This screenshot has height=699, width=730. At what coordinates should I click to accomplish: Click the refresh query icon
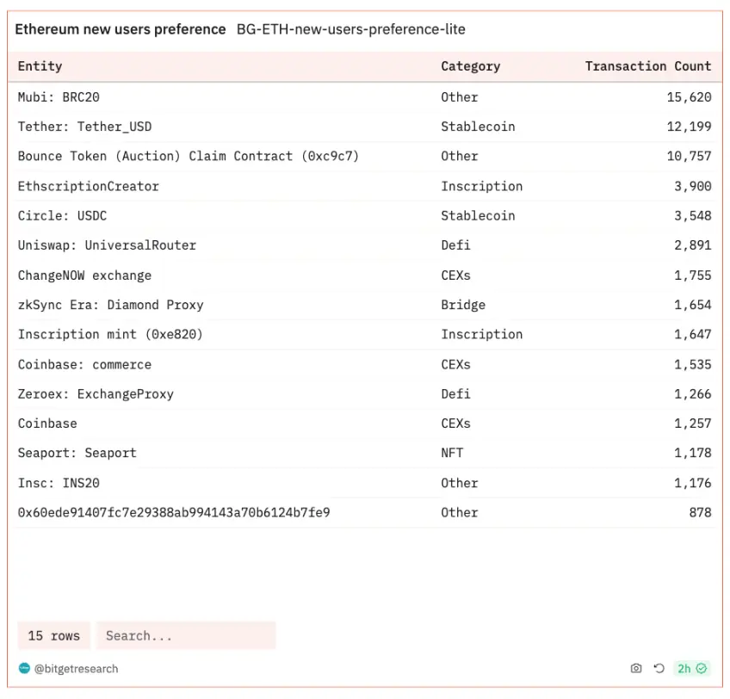coord(659,668)
